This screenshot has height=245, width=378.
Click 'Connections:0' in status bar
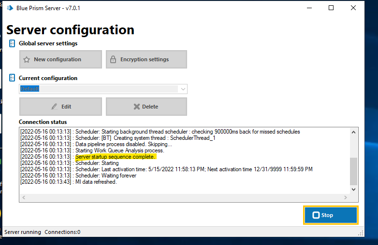tap(62, 232)
